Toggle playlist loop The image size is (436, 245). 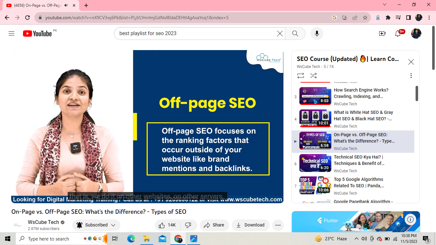301,76
